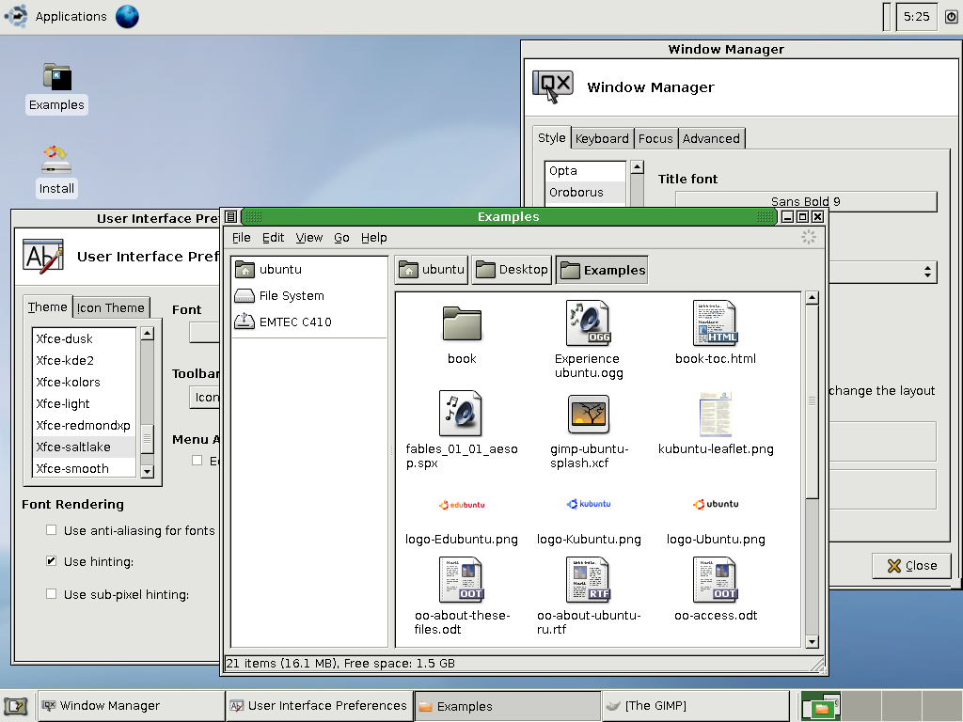
Task: Select Xfce-smooth theme
Action: click(x=84, y=468)
